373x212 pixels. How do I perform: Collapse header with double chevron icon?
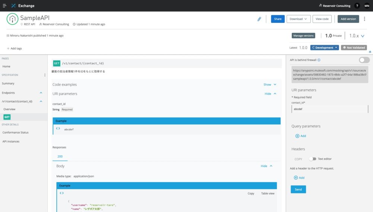pos(370,52)
